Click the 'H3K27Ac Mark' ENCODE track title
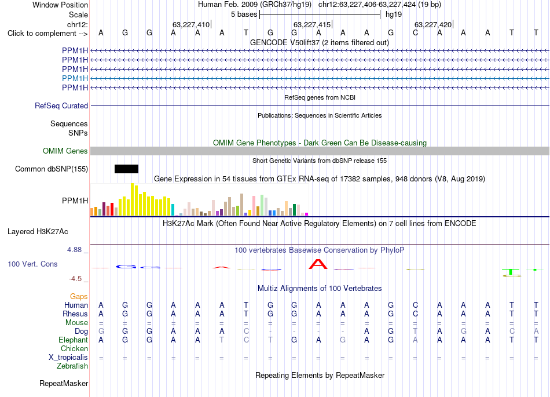550x397 pixels. click(x=319, y=224)
